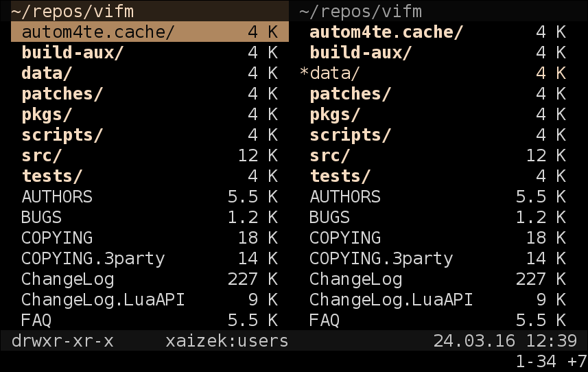Screen dimensions: 588x372
Task: Click the 14 K size of right COPYING.3party
Action: pos(546,258)
